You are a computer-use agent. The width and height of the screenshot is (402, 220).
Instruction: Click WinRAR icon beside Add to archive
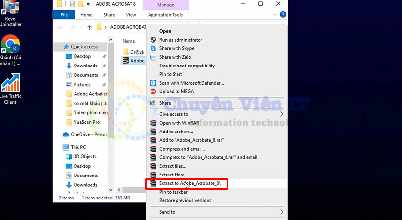pyautogui.click(x=153, y=132)
